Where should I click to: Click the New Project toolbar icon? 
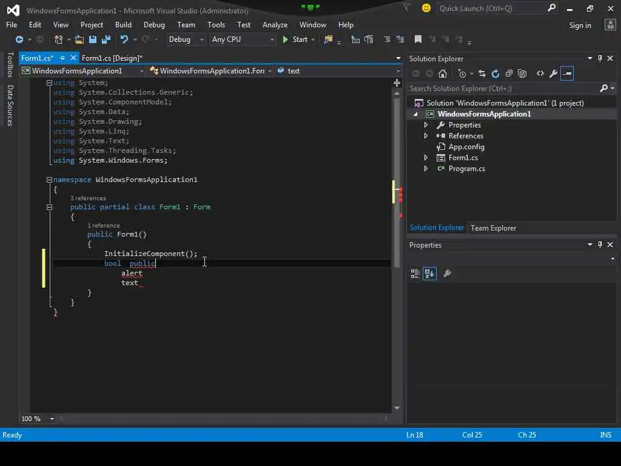click(x=59, y=39)
